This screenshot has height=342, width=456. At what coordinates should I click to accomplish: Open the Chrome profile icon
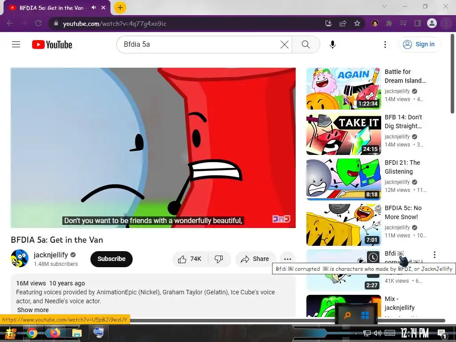[x=432, y=23]
